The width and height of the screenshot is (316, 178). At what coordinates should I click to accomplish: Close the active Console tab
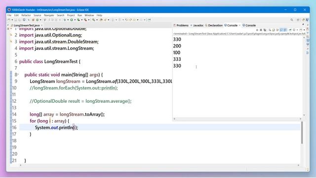239,25
